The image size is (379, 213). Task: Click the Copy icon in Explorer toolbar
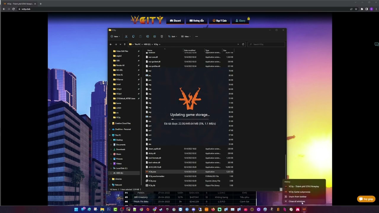pyautogui.click(x=133, y=36)
